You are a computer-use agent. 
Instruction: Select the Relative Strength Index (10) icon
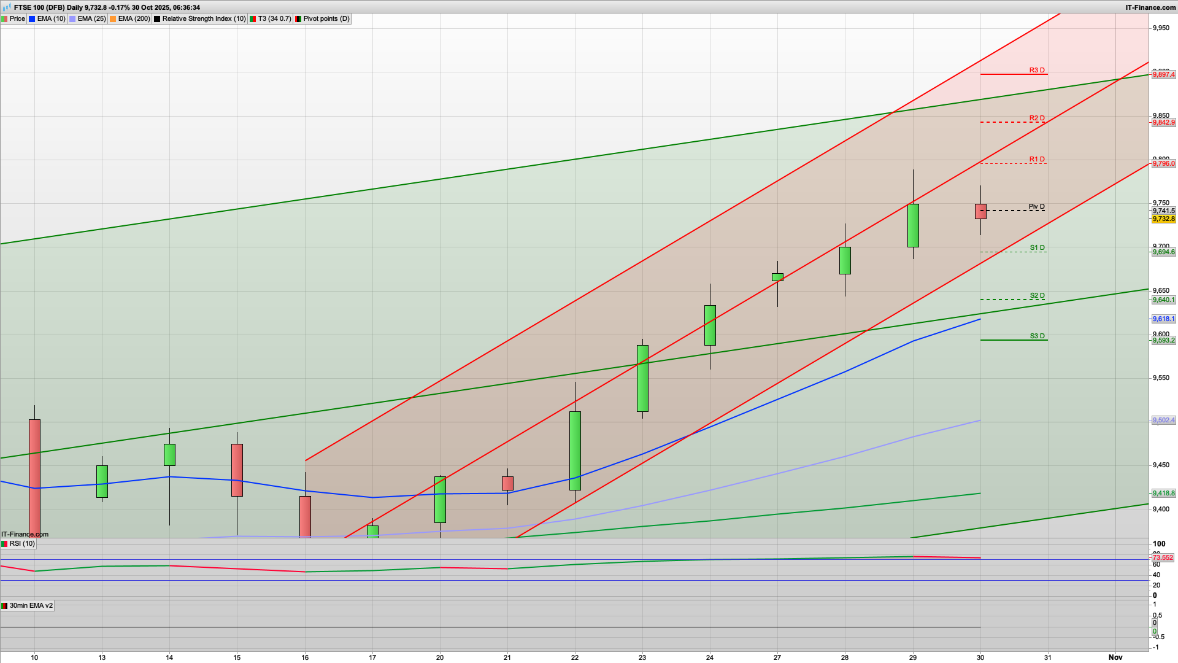click(158, 18)
